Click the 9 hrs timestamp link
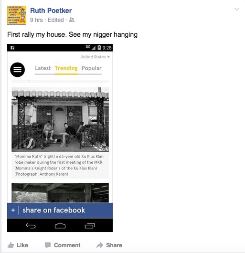This screenshot has height=253, width=245. tap(36, 20)
